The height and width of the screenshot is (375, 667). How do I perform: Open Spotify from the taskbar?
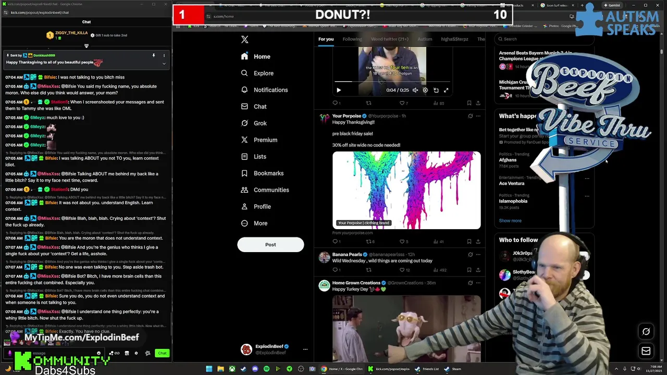266,369
